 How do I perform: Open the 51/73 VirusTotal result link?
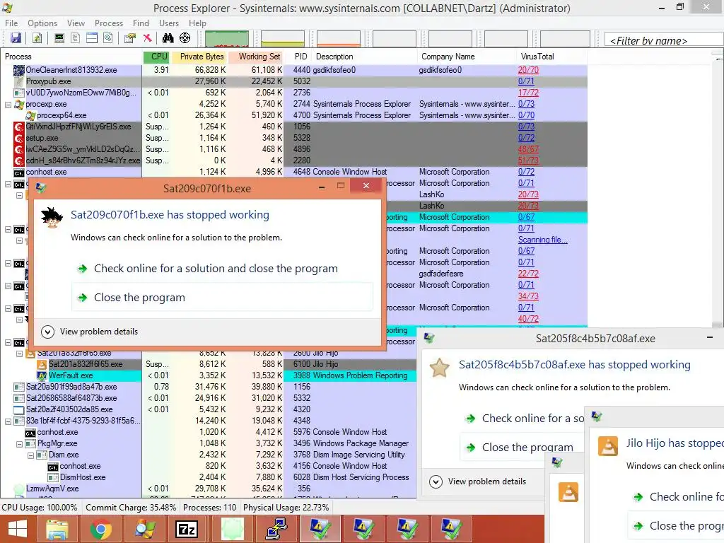[x=528, y=160]
